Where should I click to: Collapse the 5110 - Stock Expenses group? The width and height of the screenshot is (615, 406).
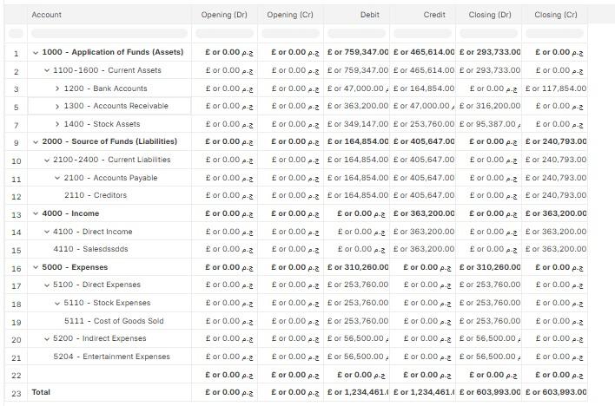(x=57, y=303)
